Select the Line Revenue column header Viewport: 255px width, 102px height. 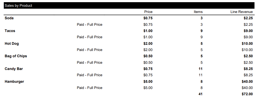click(241, 12)
